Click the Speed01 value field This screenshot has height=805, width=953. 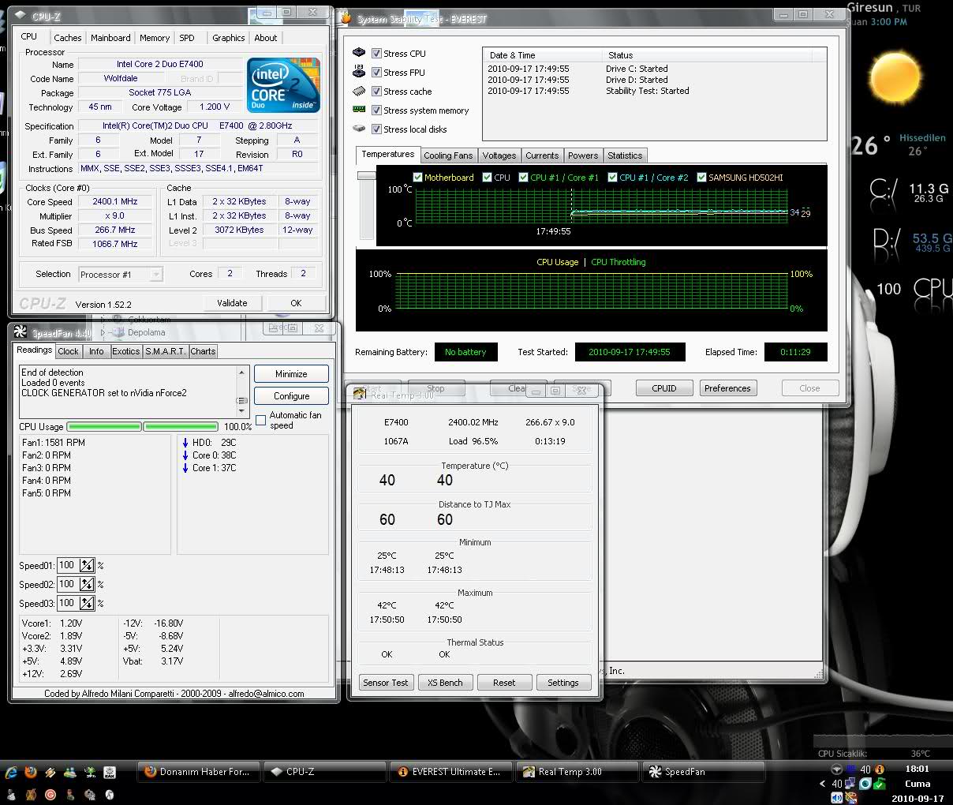(68, 565)
